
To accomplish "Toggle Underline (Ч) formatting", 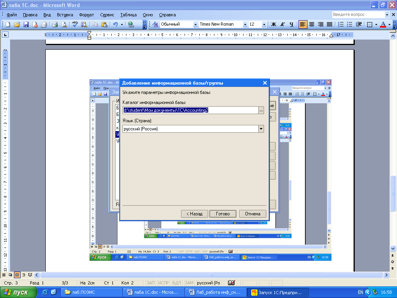I will click(292, 24).
